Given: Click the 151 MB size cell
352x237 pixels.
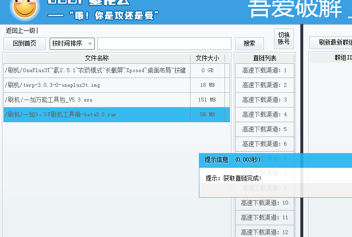Looking at the screenshot, I should (x=207, y=100).
